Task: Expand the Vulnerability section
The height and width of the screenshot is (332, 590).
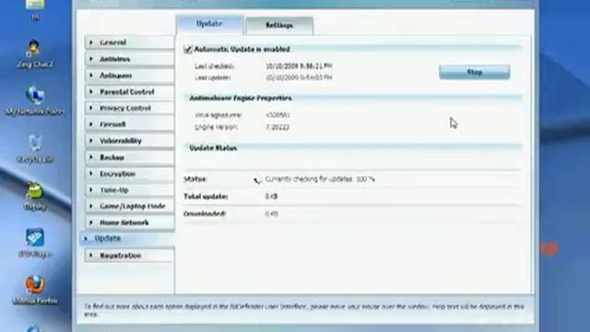Action: (x=130, y=141)
